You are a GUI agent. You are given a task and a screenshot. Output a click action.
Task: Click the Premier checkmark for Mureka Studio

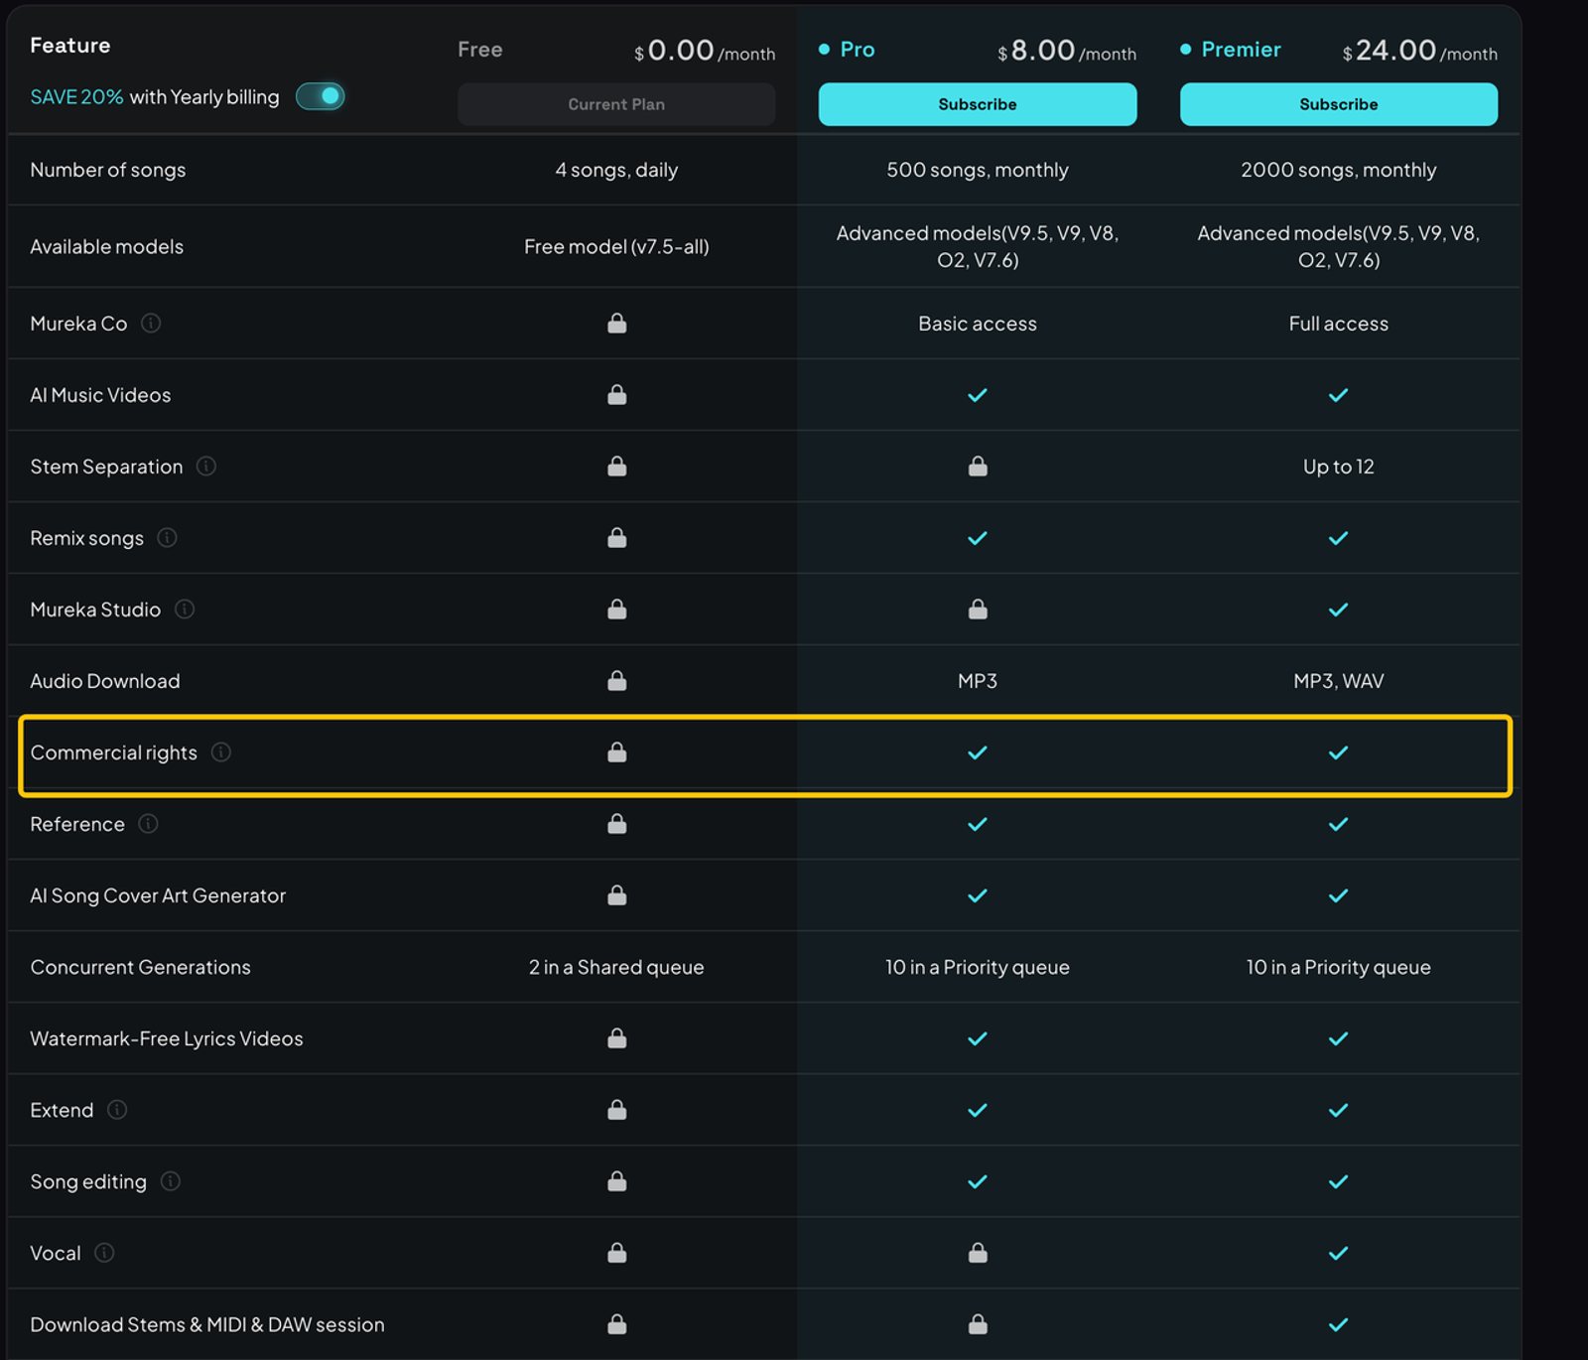pos(1338,610)
